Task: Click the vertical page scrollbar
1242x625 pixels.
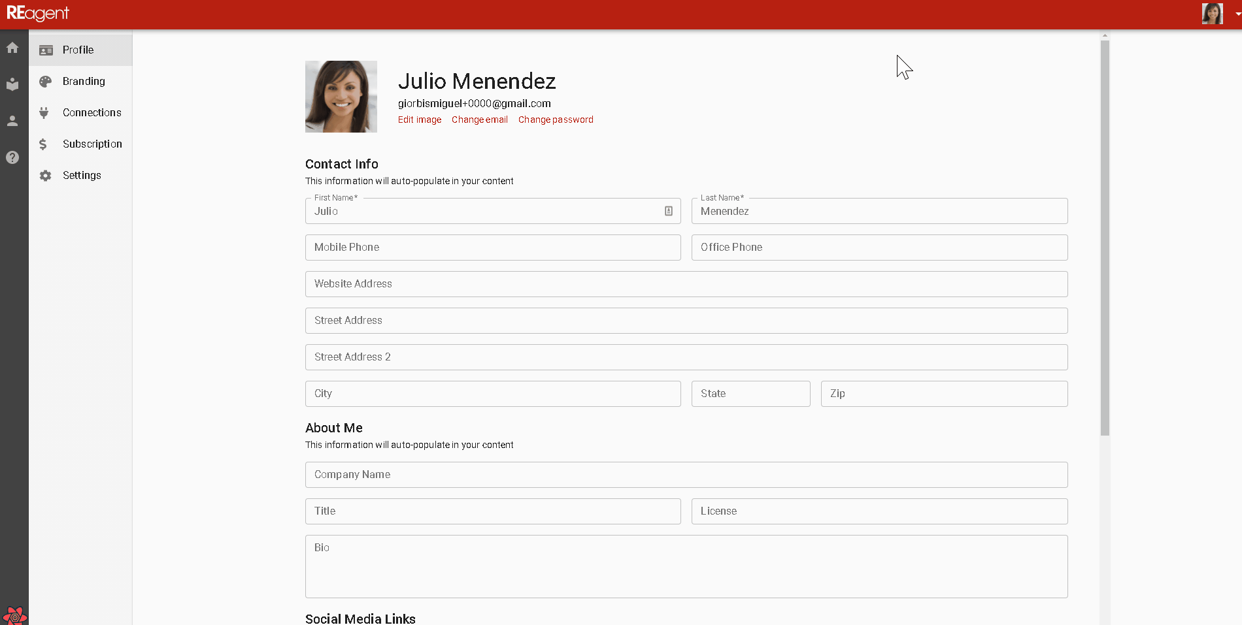Action: click(x=1105, y=238)
